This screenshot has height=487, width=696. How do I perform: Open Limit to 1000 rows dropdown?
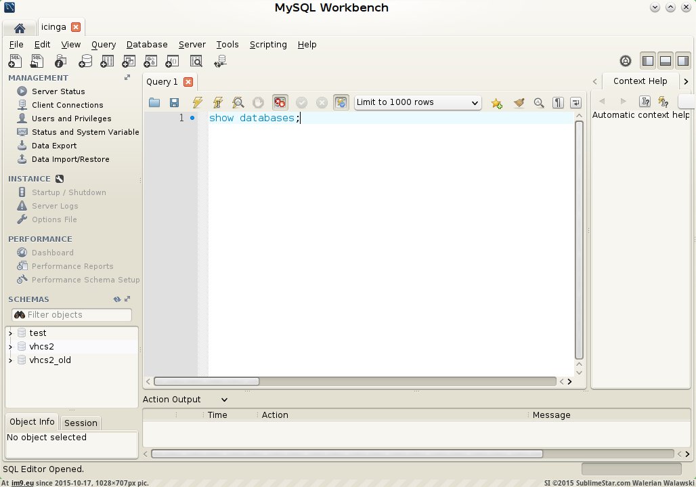click(x=418, y=102)
